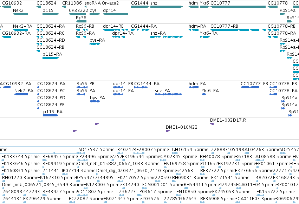The width and height of the screenshot is (299, 204).
Task: Click the p115-PA protein bar
Action: click(51, 115)
